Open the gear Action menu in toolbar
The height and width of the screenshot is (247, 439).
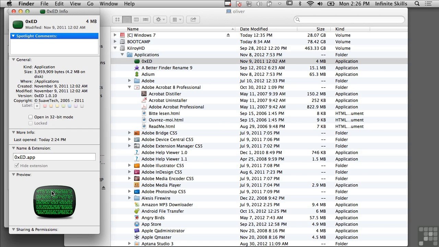tap(160, 20)
